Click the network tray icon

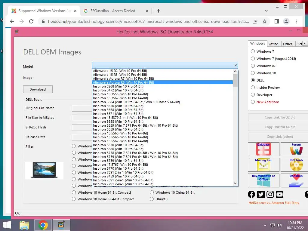pyautogui.click(x=273, y=225)
